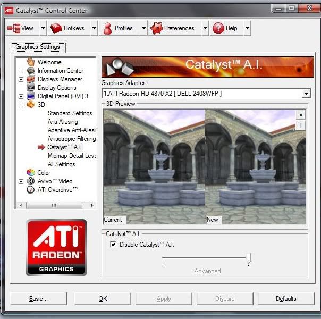Image resolution: width=321 pixels, height=319 pixels.
Task: Select Anti-Aliasing in the 3D tree
Action: (x=63, y=122)
